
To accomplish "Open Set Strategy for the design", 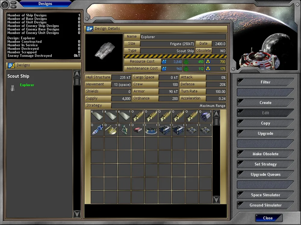I will (x=265, y=164).
